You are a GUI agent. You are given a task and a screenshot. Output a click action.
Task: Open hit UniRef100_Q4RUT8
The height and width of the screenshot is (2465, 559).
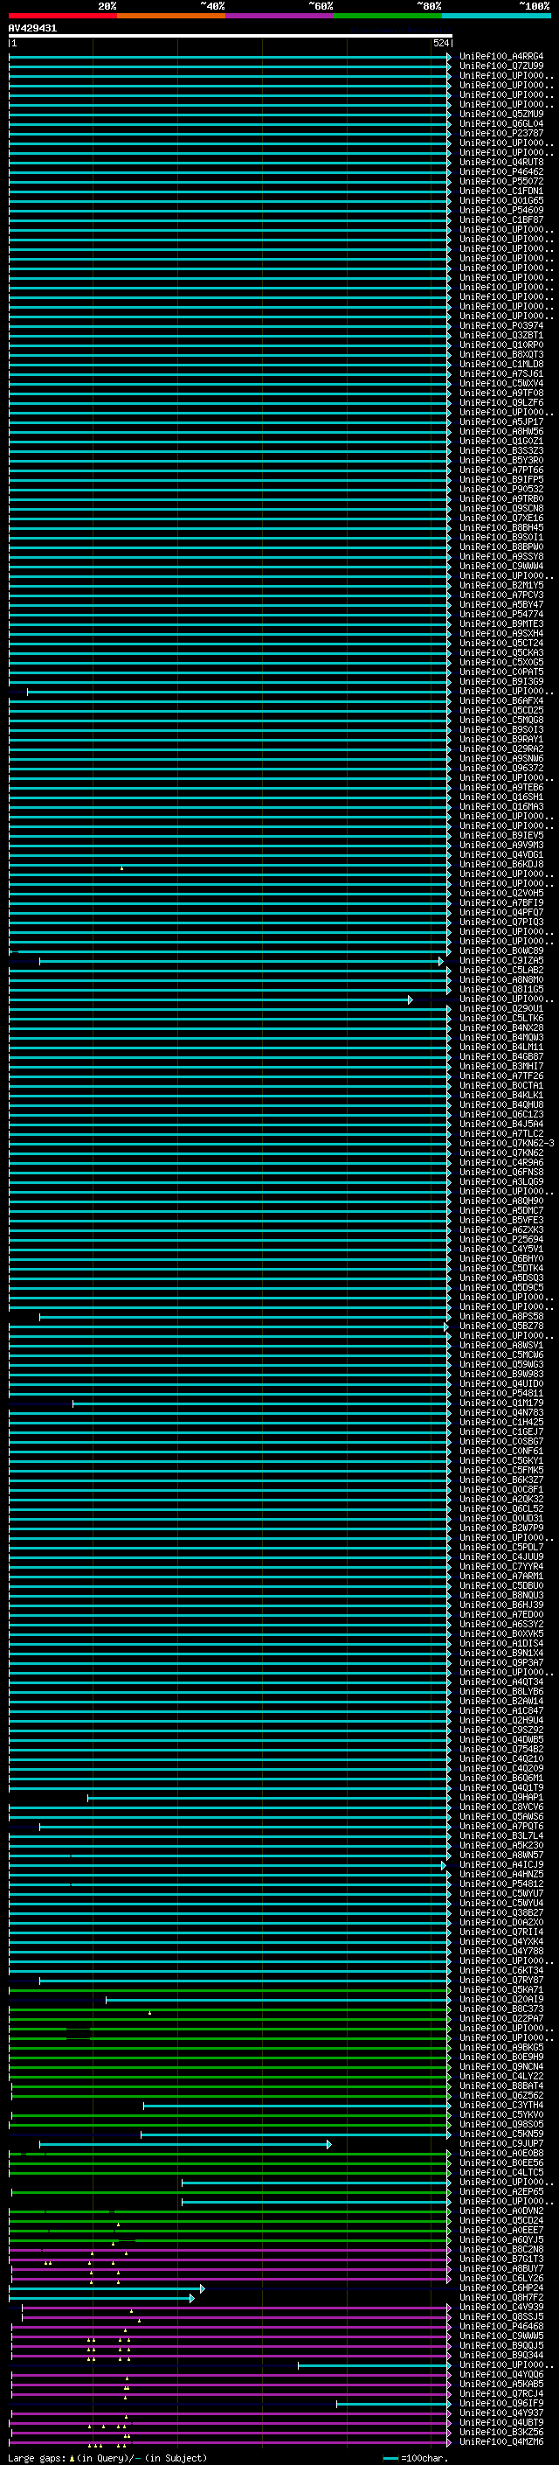click(500, 162)
